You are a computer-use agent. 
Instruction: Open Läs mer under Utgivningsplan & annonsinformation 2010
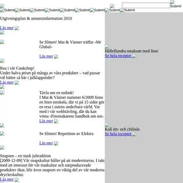7,28
